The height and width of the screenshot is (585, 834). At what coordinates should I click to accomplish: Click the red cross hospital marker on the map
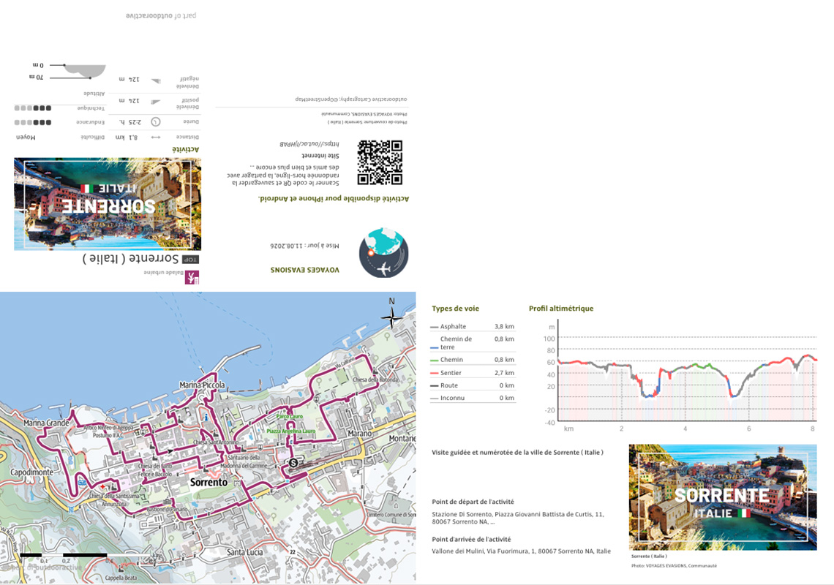tap(102, 486)
